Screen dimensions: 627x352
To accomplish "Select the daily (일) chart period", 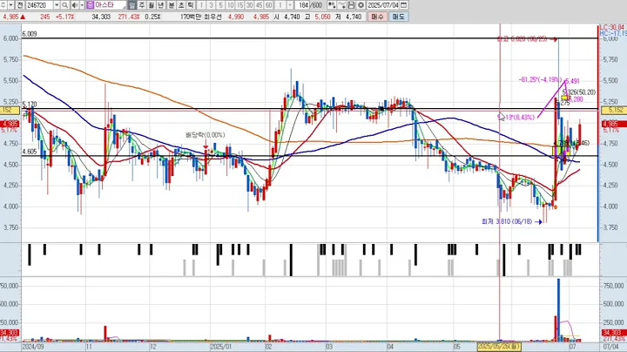I will tap(132, 5).
